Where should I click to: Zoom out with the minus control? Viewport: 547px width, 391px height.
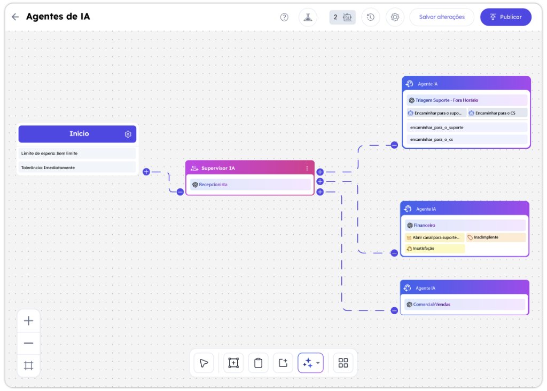29,343
